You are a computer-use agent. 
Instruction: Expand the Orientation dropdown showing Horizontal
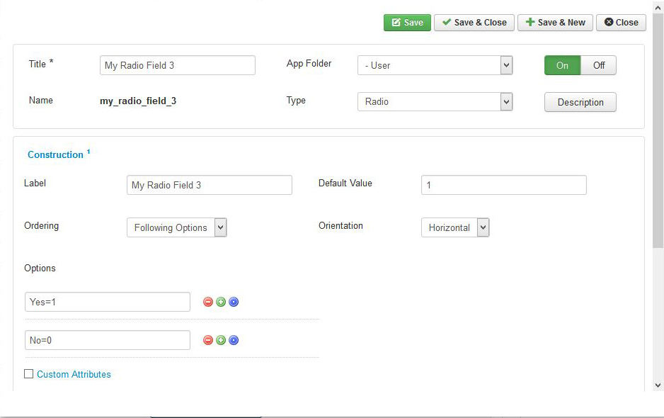click(x=455, y=227)
